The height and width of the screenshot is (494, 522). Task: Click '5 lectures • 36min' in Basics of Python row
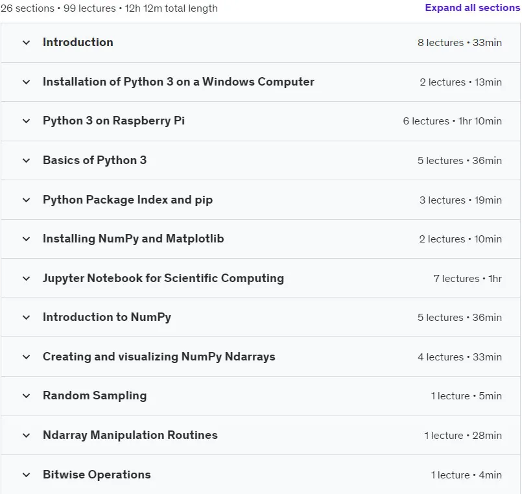tap(459, 160)
